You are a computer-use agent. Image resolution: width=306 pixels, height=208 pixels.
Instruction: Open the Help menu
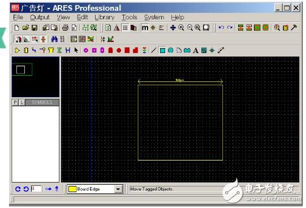coord(178,18)
